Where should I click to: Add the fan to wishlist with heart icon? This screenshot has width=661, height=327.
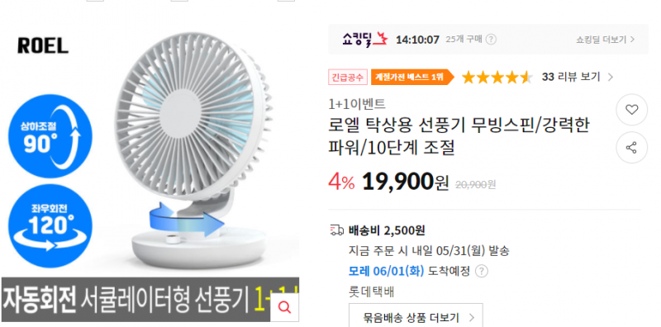631,110
